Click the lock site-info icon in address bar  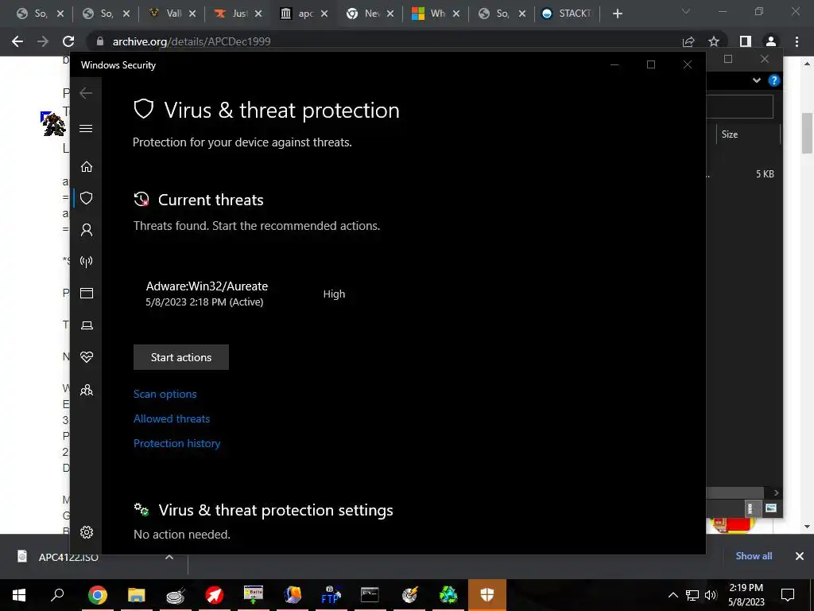(x=101, y=41)
